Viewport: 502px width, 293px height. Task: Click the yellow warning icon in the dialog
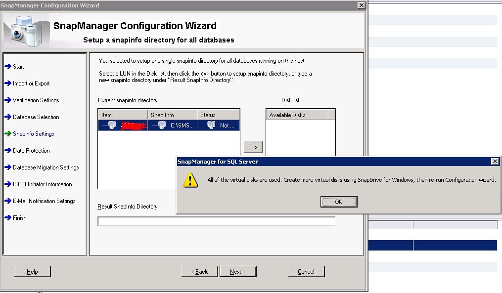click(190, 180)
